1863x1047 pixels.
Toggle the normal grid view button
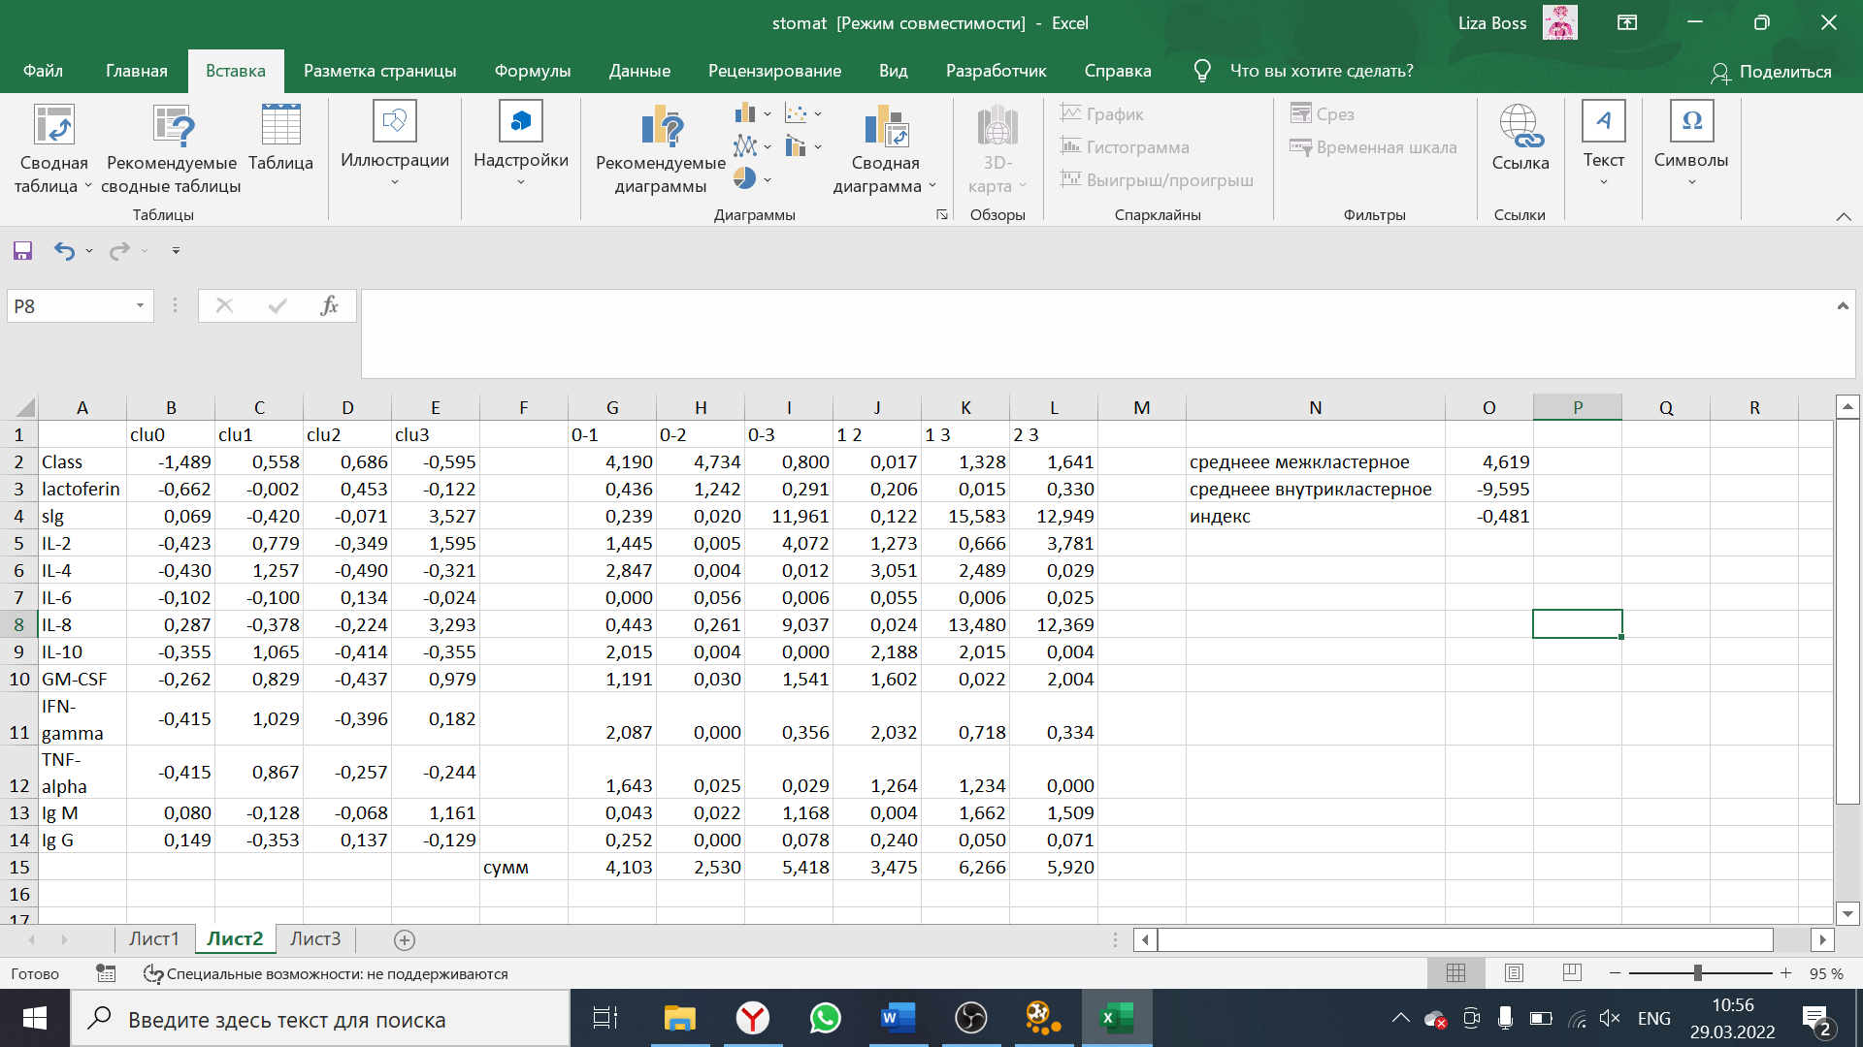[x=1455, y=972]
